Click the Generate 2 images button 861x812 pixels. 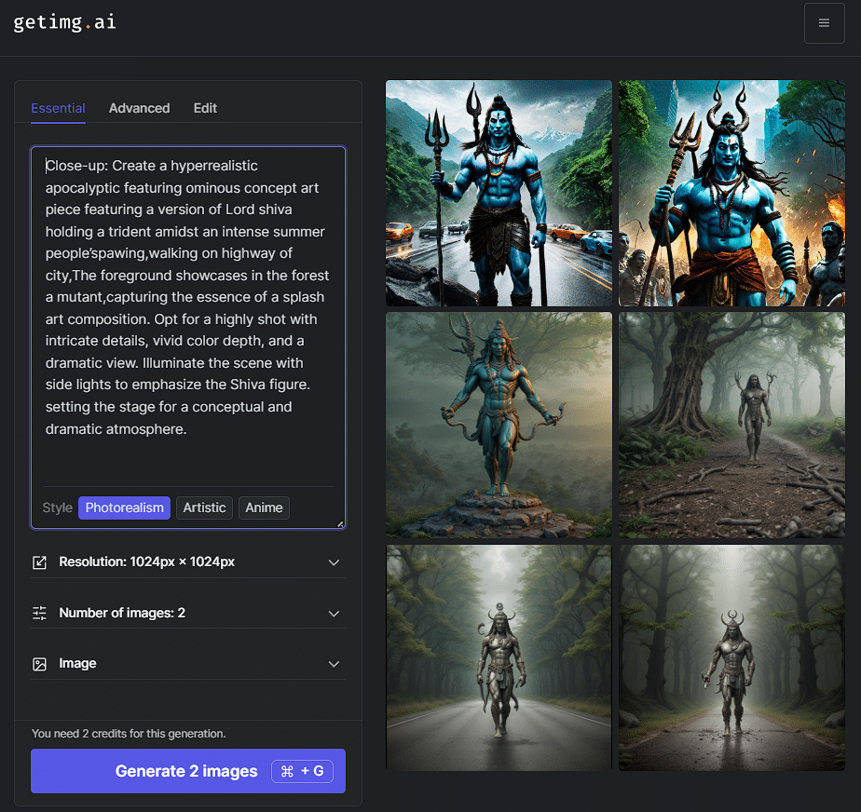pyautogui.click(x=188, y=771)
